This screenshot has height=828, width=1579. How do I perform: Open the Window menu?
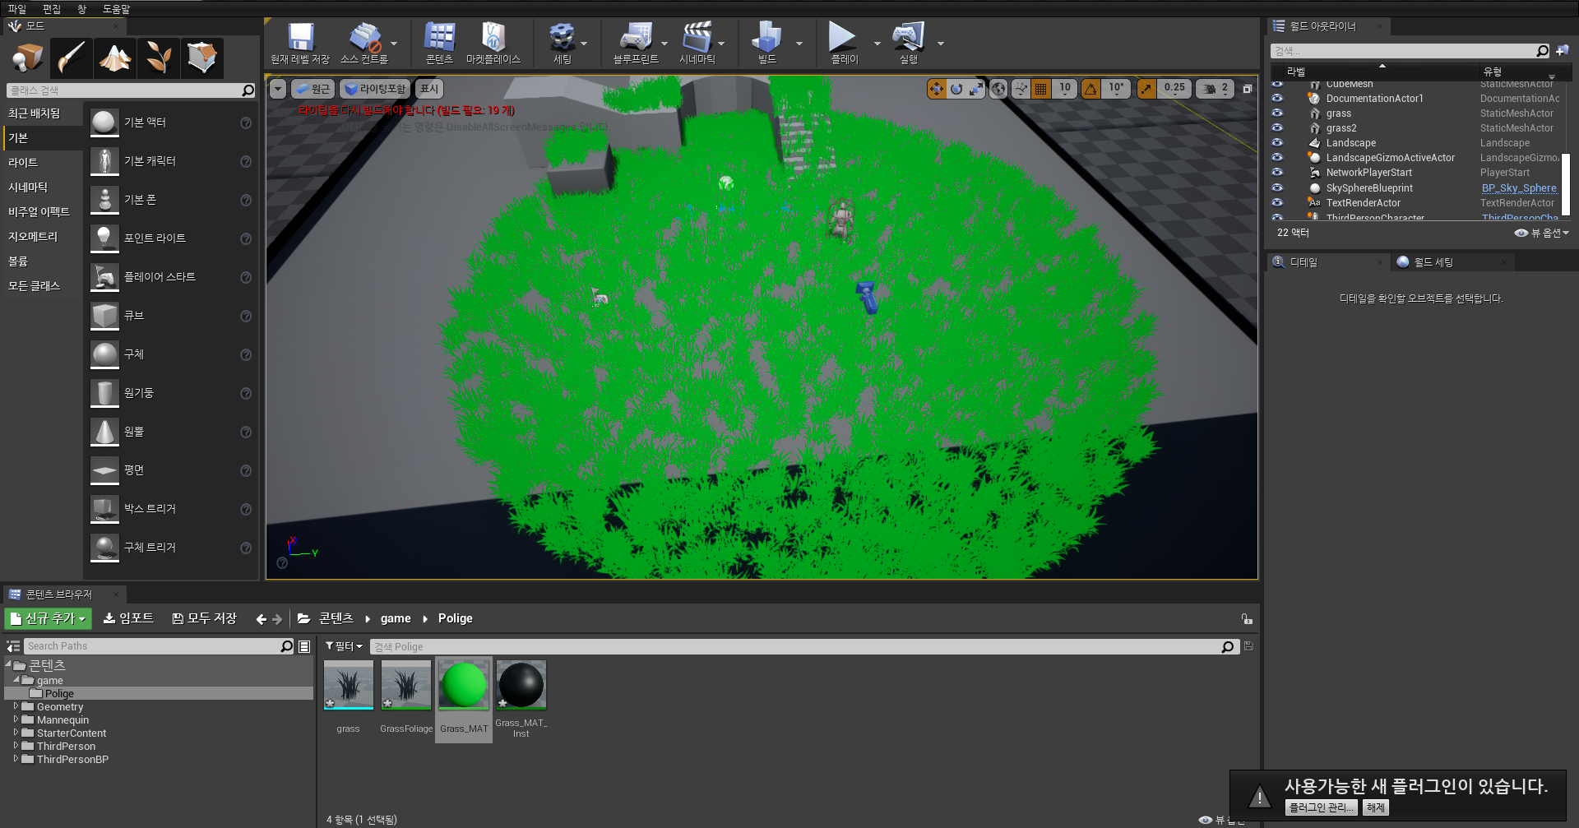pos(81,9)
